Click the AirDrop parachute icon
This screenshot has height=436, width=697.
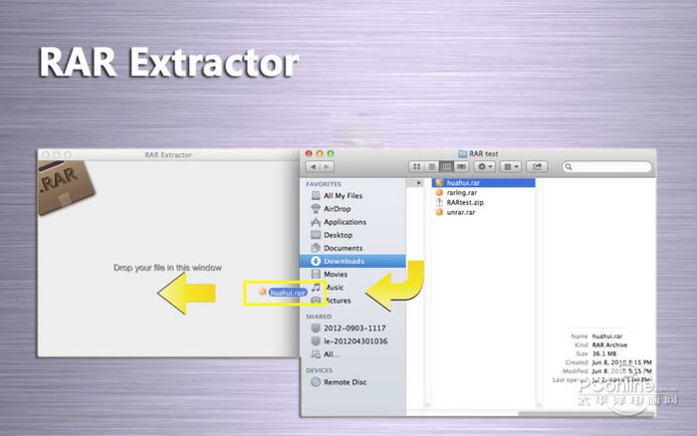click(316, 209)
